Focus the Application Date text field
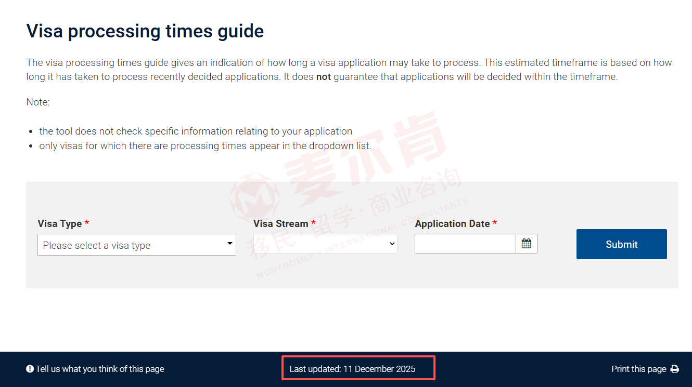Screen dimensions: 692x387 pyautogui.click(x=465, y=244)
